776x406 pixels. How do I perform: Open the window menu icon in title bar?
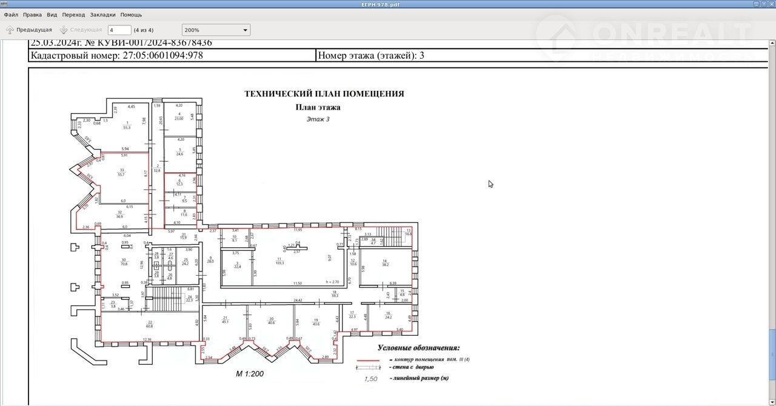pos(4,4)
